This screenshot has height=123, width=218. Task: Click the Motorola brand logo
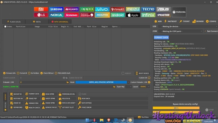pos(179,12)
